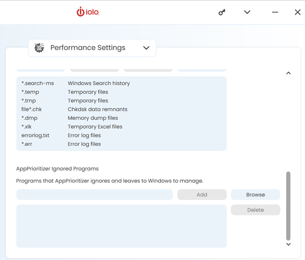Click Browse to choose a program
The image size is (305, 260).
(255, 195)
